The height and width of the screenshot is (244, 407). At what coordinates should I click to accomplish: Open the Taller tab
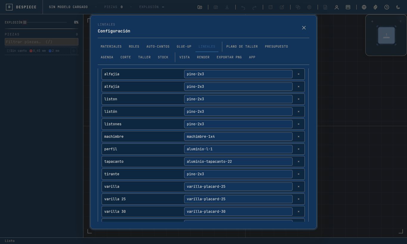[x=145, y=57]
